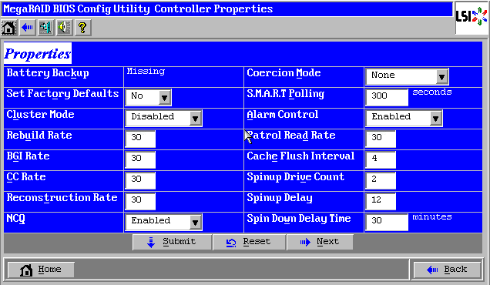Image resolution: width=490 pixels, height=285 pixels.
Task: Open the Coercion Mode dropdown
Action: (407, 76)
